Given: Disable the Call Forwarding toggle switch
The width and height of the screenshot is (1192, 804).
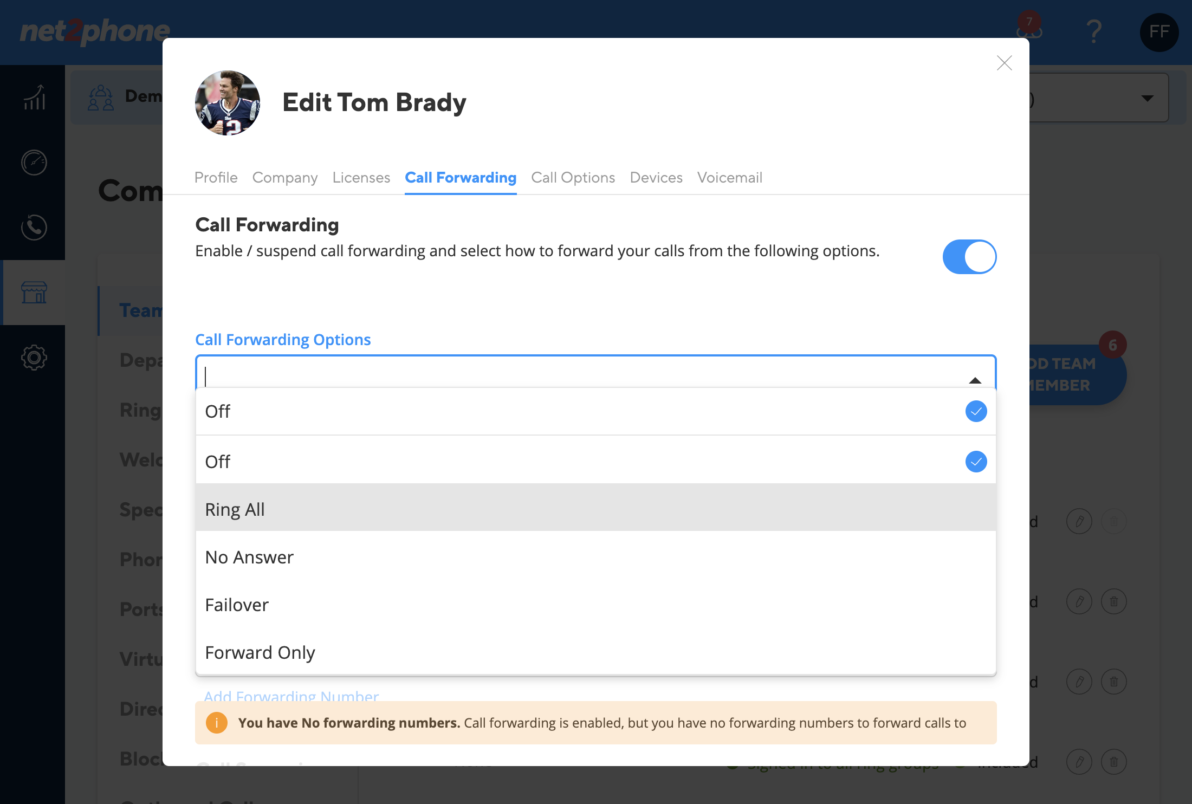Looking at the screenshot, I should (969, 257).
